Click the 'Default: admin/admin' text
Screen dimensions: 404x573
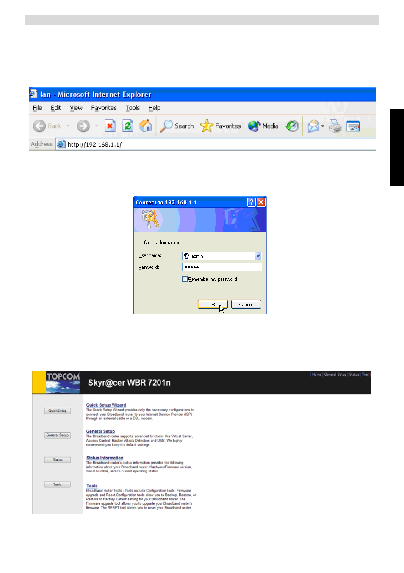click(160, 243)
